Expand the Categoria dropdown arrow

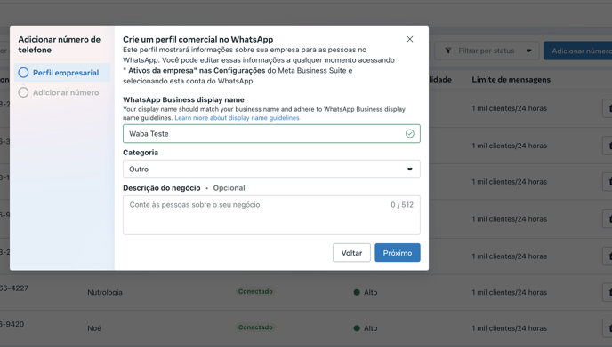[x=410, y=169]
